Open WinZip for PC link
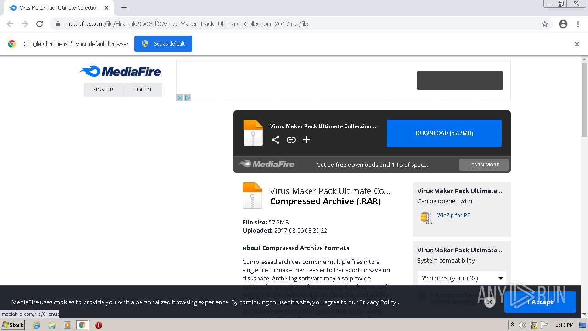588x331 pixels. coord(454,215)
